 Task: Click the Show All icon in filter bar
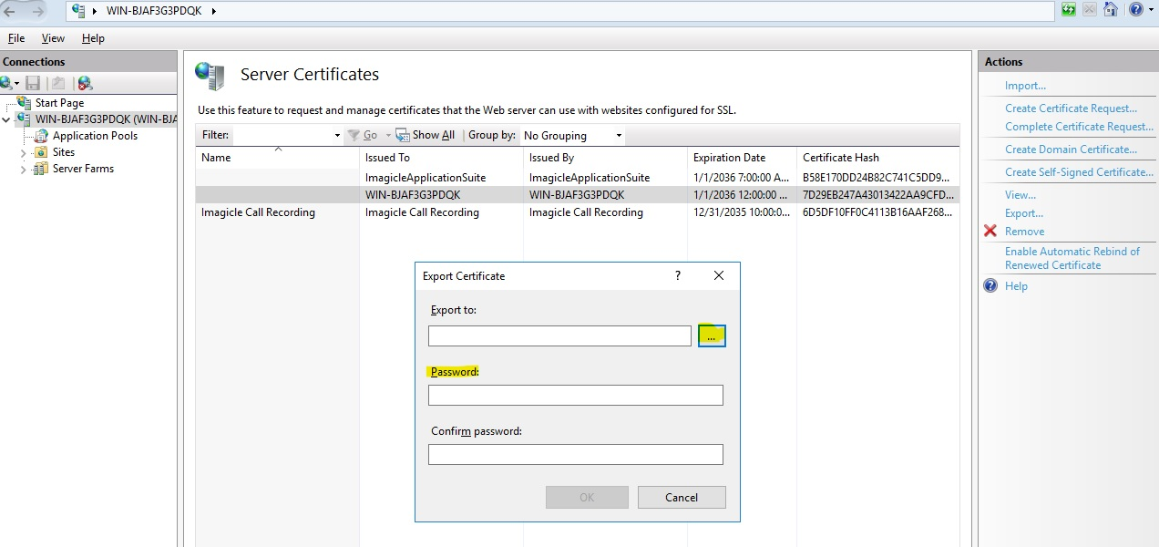pyautogui.click(x=403, y=135)
